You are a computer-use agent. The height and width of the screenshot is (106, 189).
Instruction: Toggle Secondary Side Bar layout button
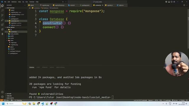[172, 2]
